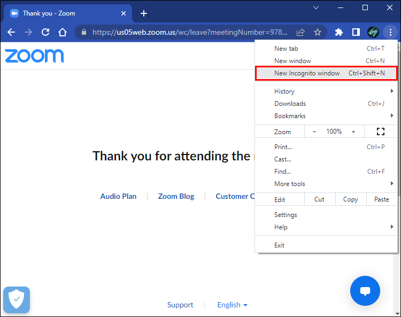Screen dimensions: 401x317
Task: Reload the current Zoom page
Action: (x=45, y=32)
